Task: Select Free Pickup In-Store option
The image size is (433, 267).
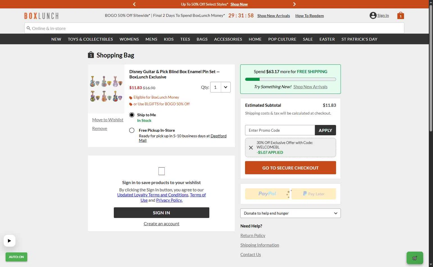Action: (132, 130)
